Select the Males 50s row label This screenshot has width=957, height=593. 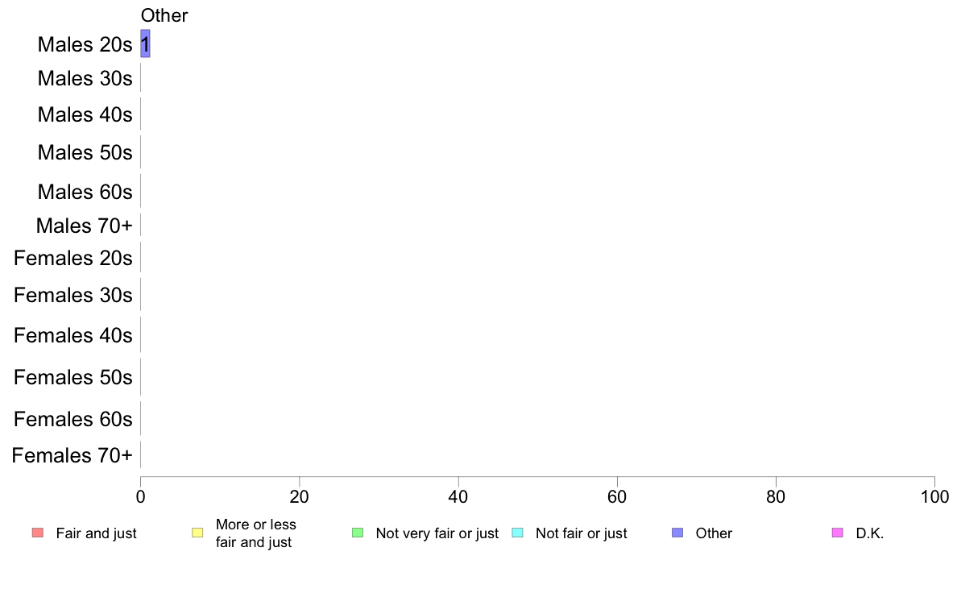pyautogui.click(x=85, y=152)
